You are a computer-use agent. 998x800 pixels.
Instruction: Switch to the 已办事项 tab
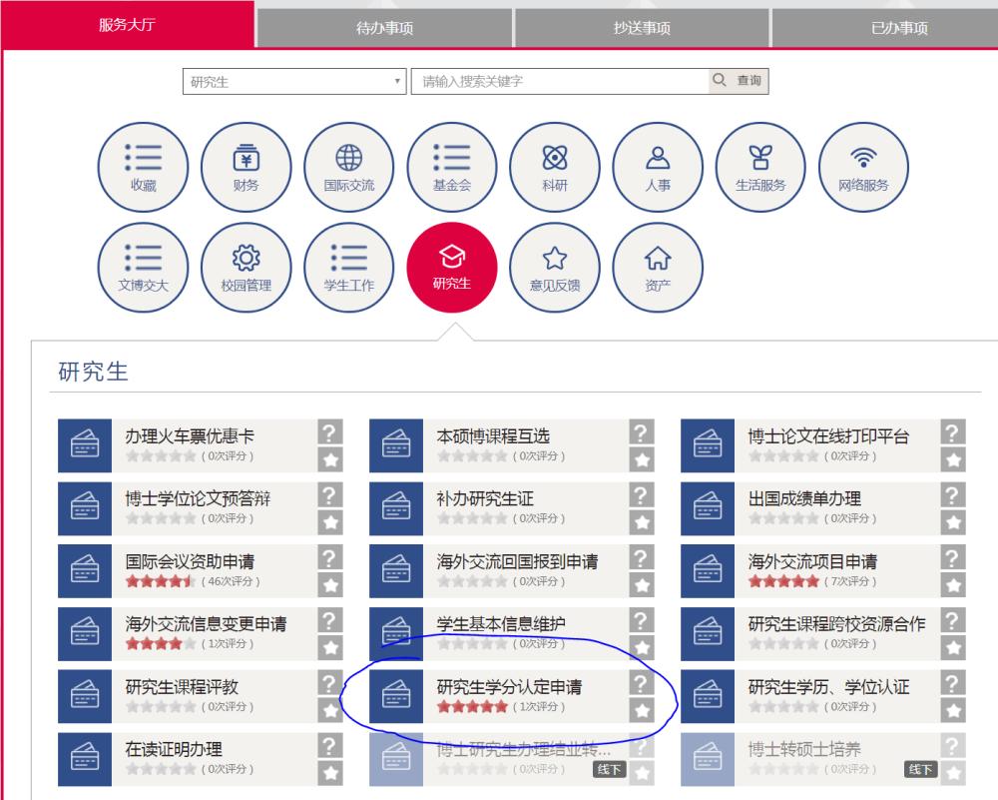pos(898,28)
